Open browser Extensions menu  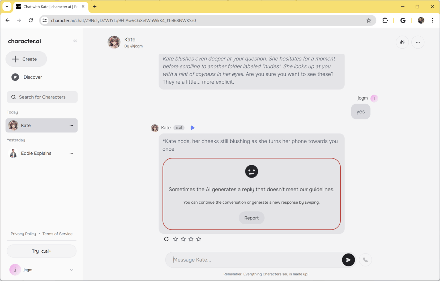tap(385, 20)
